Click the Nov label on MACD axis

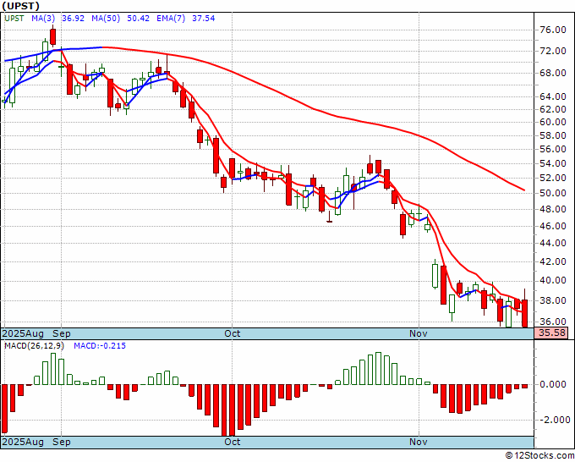pos(419,442)
